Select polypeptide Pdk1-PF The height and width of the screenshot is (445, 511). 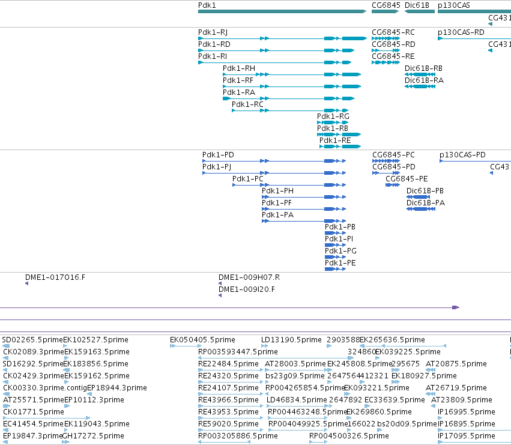[277, 203]
